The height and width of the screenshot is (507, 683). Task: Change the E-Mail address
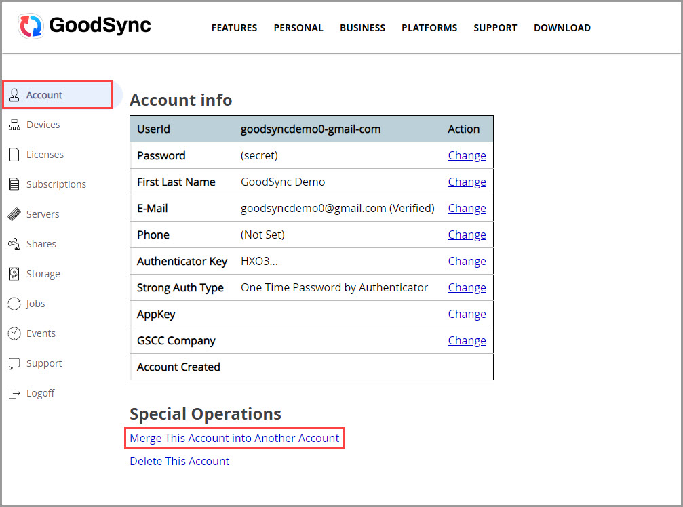pyautogui.click(x=467, y=208)
